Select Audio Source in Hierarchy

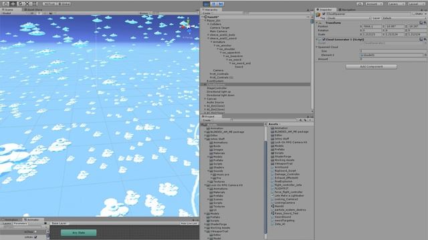click(x=215, y=102)
